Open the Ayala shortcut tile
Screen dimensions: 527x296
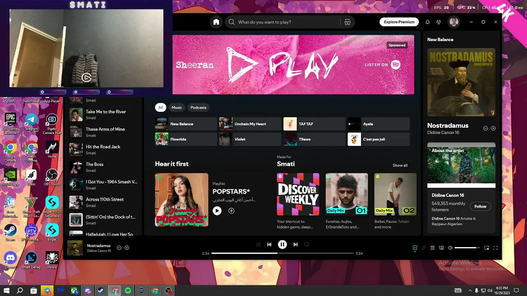(x=378, y=124)
